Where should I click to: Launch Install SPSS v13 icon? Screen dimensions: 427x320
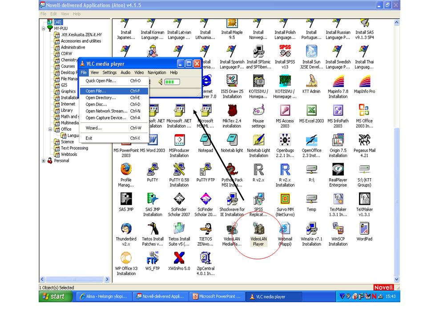[x=285, y=52]
